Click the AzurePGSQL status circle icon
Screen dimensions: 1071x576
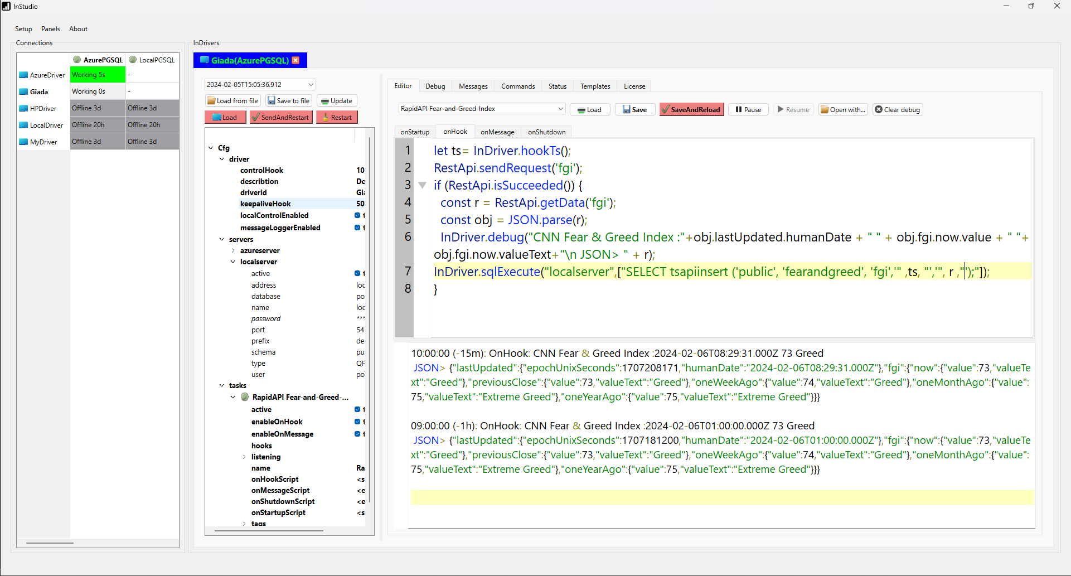(x=77, y=60)
